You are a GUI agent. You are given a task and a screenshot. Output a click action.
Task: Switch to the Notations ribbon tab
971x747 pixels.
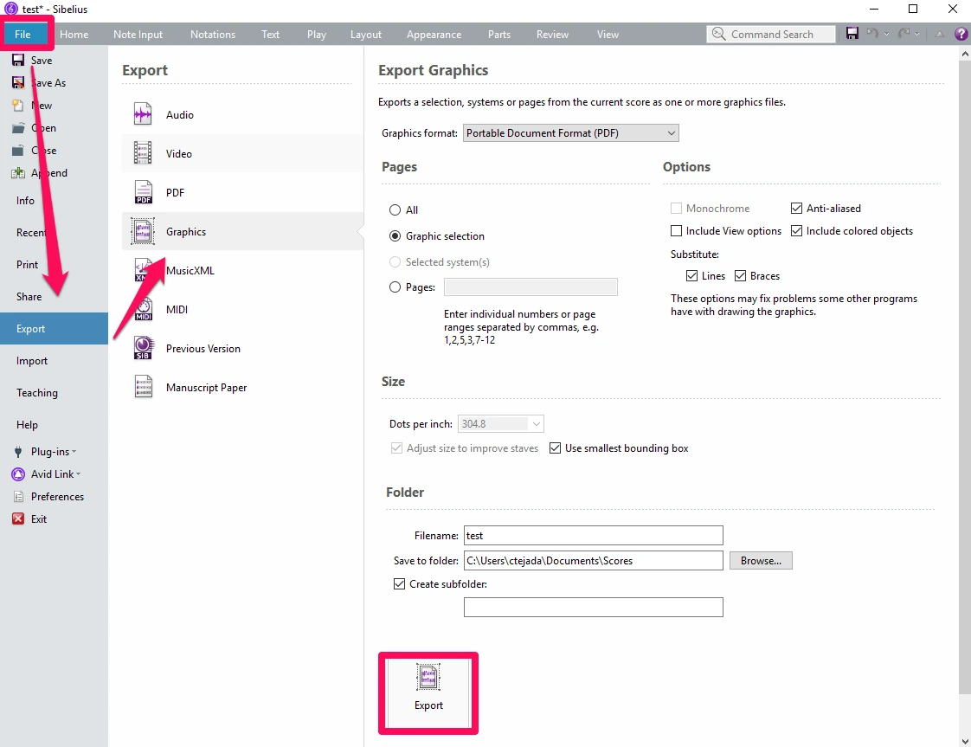point(213,34)
